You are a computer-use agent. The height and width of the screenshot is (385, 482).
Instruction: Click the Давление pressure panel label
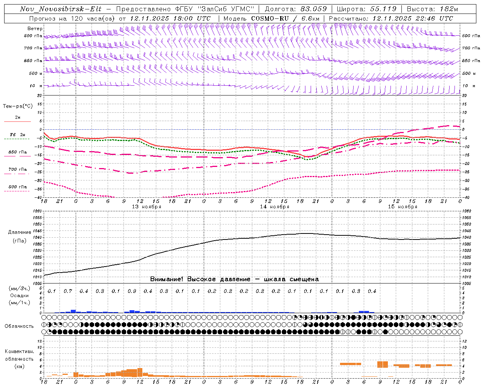(x=20, y=232)
